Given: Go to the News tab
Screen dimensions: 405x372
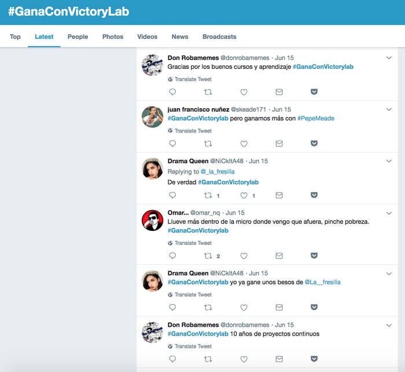Looking at the screenshot, I should pyautogui.click(x=180, y=36).
